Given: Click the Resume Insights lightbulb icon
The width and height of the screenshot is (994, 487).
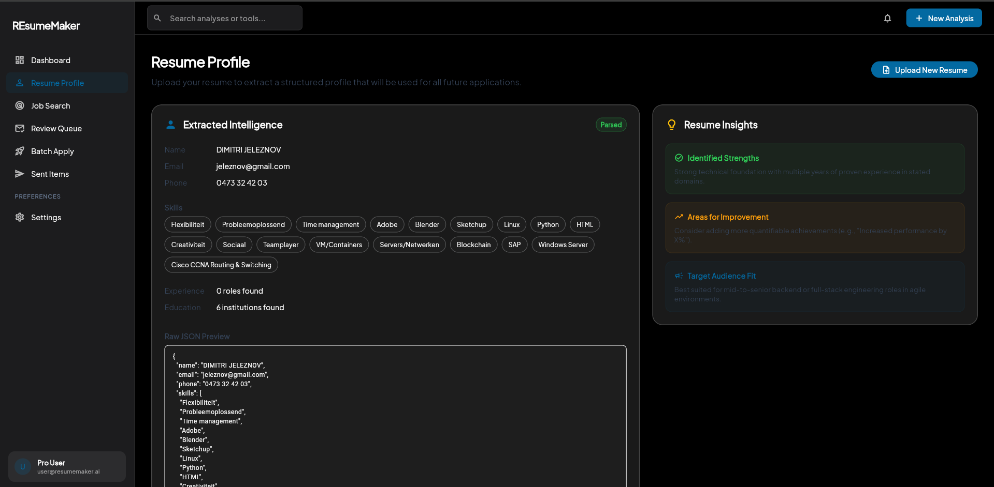Looking at the screenshot, I should pos(671,125).
